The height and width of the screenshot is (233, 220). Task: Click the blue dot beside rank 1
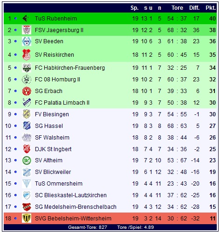click(15, 19)
